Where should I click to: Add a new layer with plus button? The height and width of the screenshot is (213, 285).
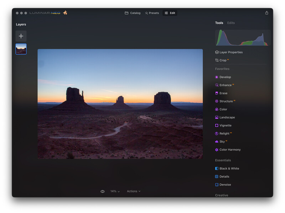[x=21, y=36]
